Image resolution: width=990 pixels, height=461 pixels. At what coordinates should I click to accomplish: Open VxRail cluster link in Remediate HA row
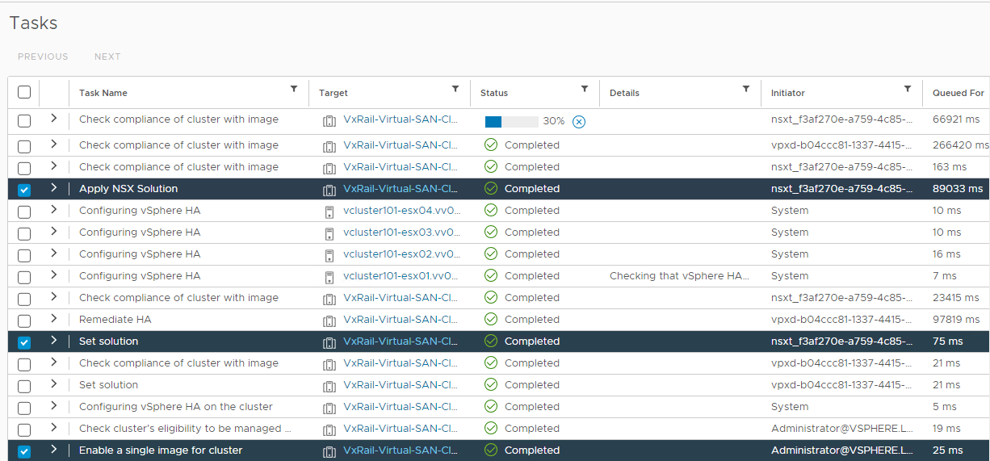tap(401, 319)
